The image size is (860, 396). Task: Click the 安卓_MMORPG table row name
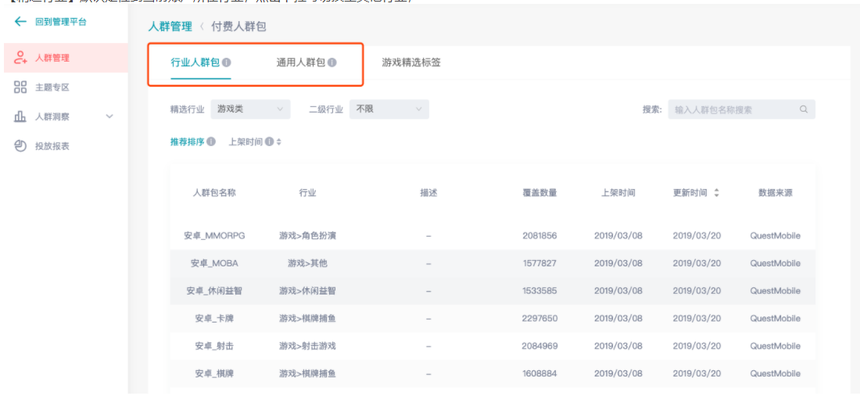pyautogui.click(x=214, y=236)
